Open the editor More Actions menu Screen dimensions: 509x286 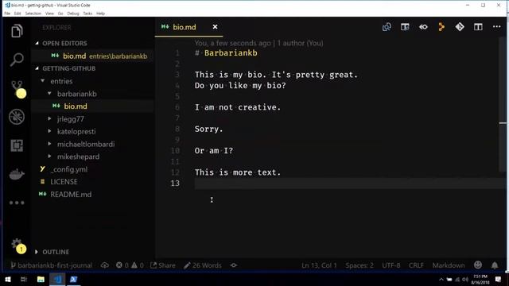496,27
